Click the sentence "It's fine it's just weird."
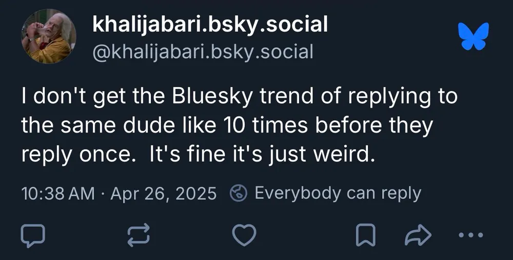This screenshot has width=513, height=260. [x=259, y=154]
